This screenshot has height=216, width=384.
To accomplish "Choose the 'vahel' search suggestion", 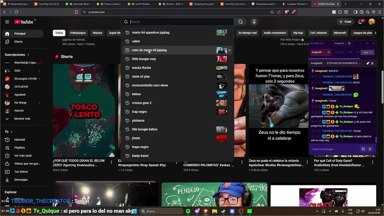I will (x=177, y=41).
